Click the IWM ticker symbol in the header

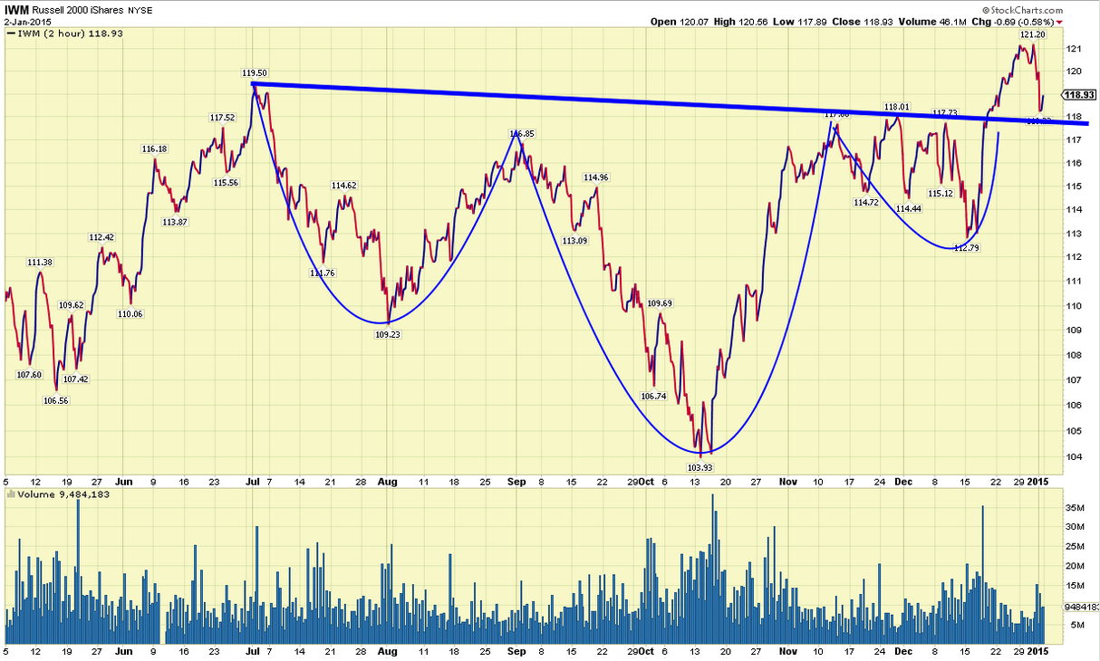tap(18, 8)
